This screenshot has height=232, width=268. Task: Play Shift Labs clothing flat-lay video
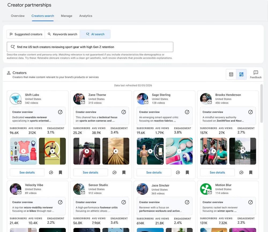(23, 151)
